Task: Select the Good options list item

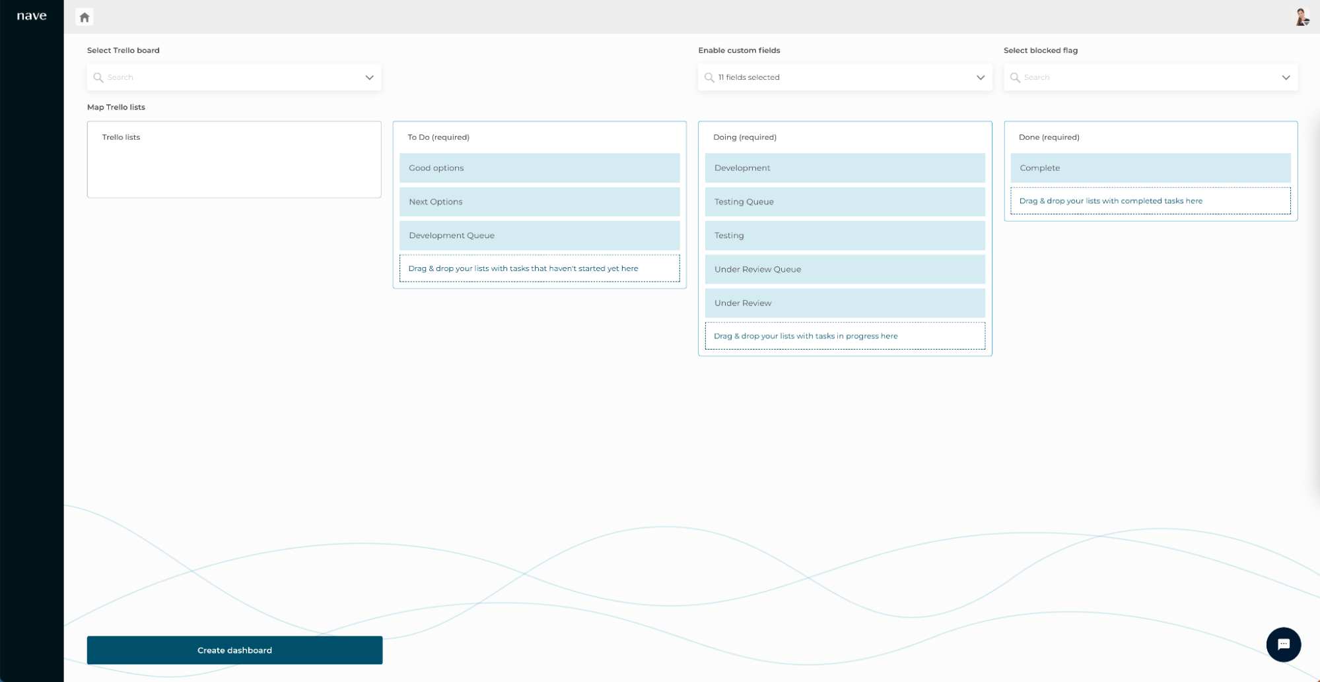Action: coord(539,168)
